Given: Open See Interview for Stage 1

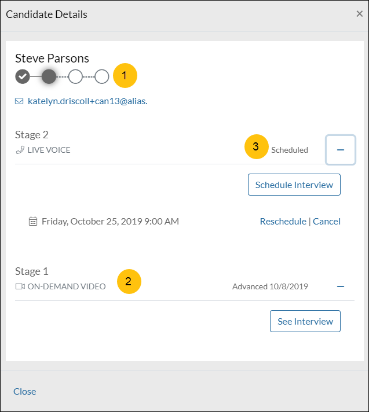Looking at the screenshot, I should [x=305, y=322].
